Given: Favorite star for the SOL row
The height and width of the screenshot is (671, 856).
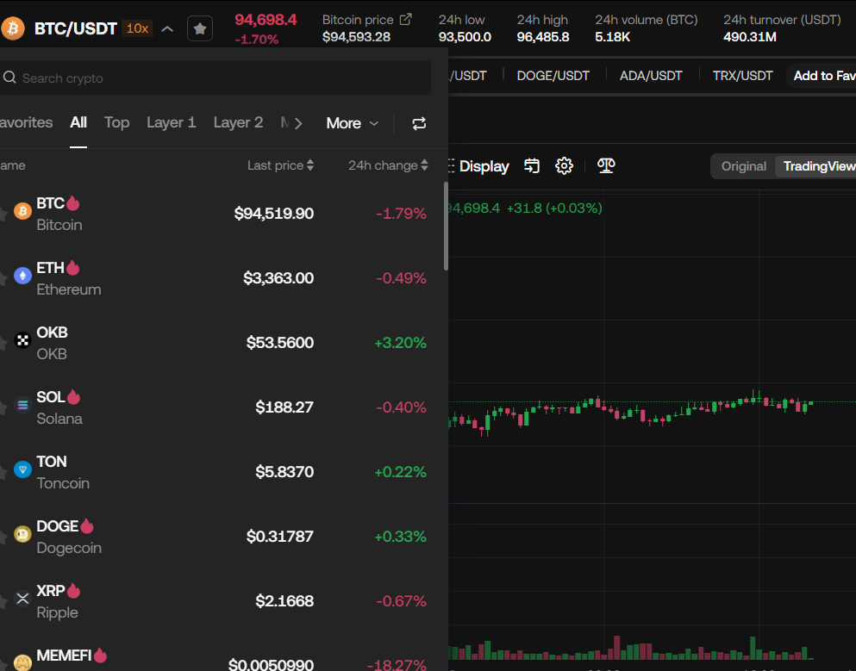Looking at the screenshot, I should (3, 407).
